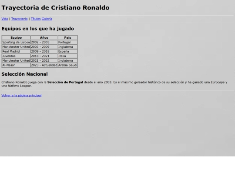Click the Trayectoria de Cristiano Ronaldo heading

pos(55,8)
